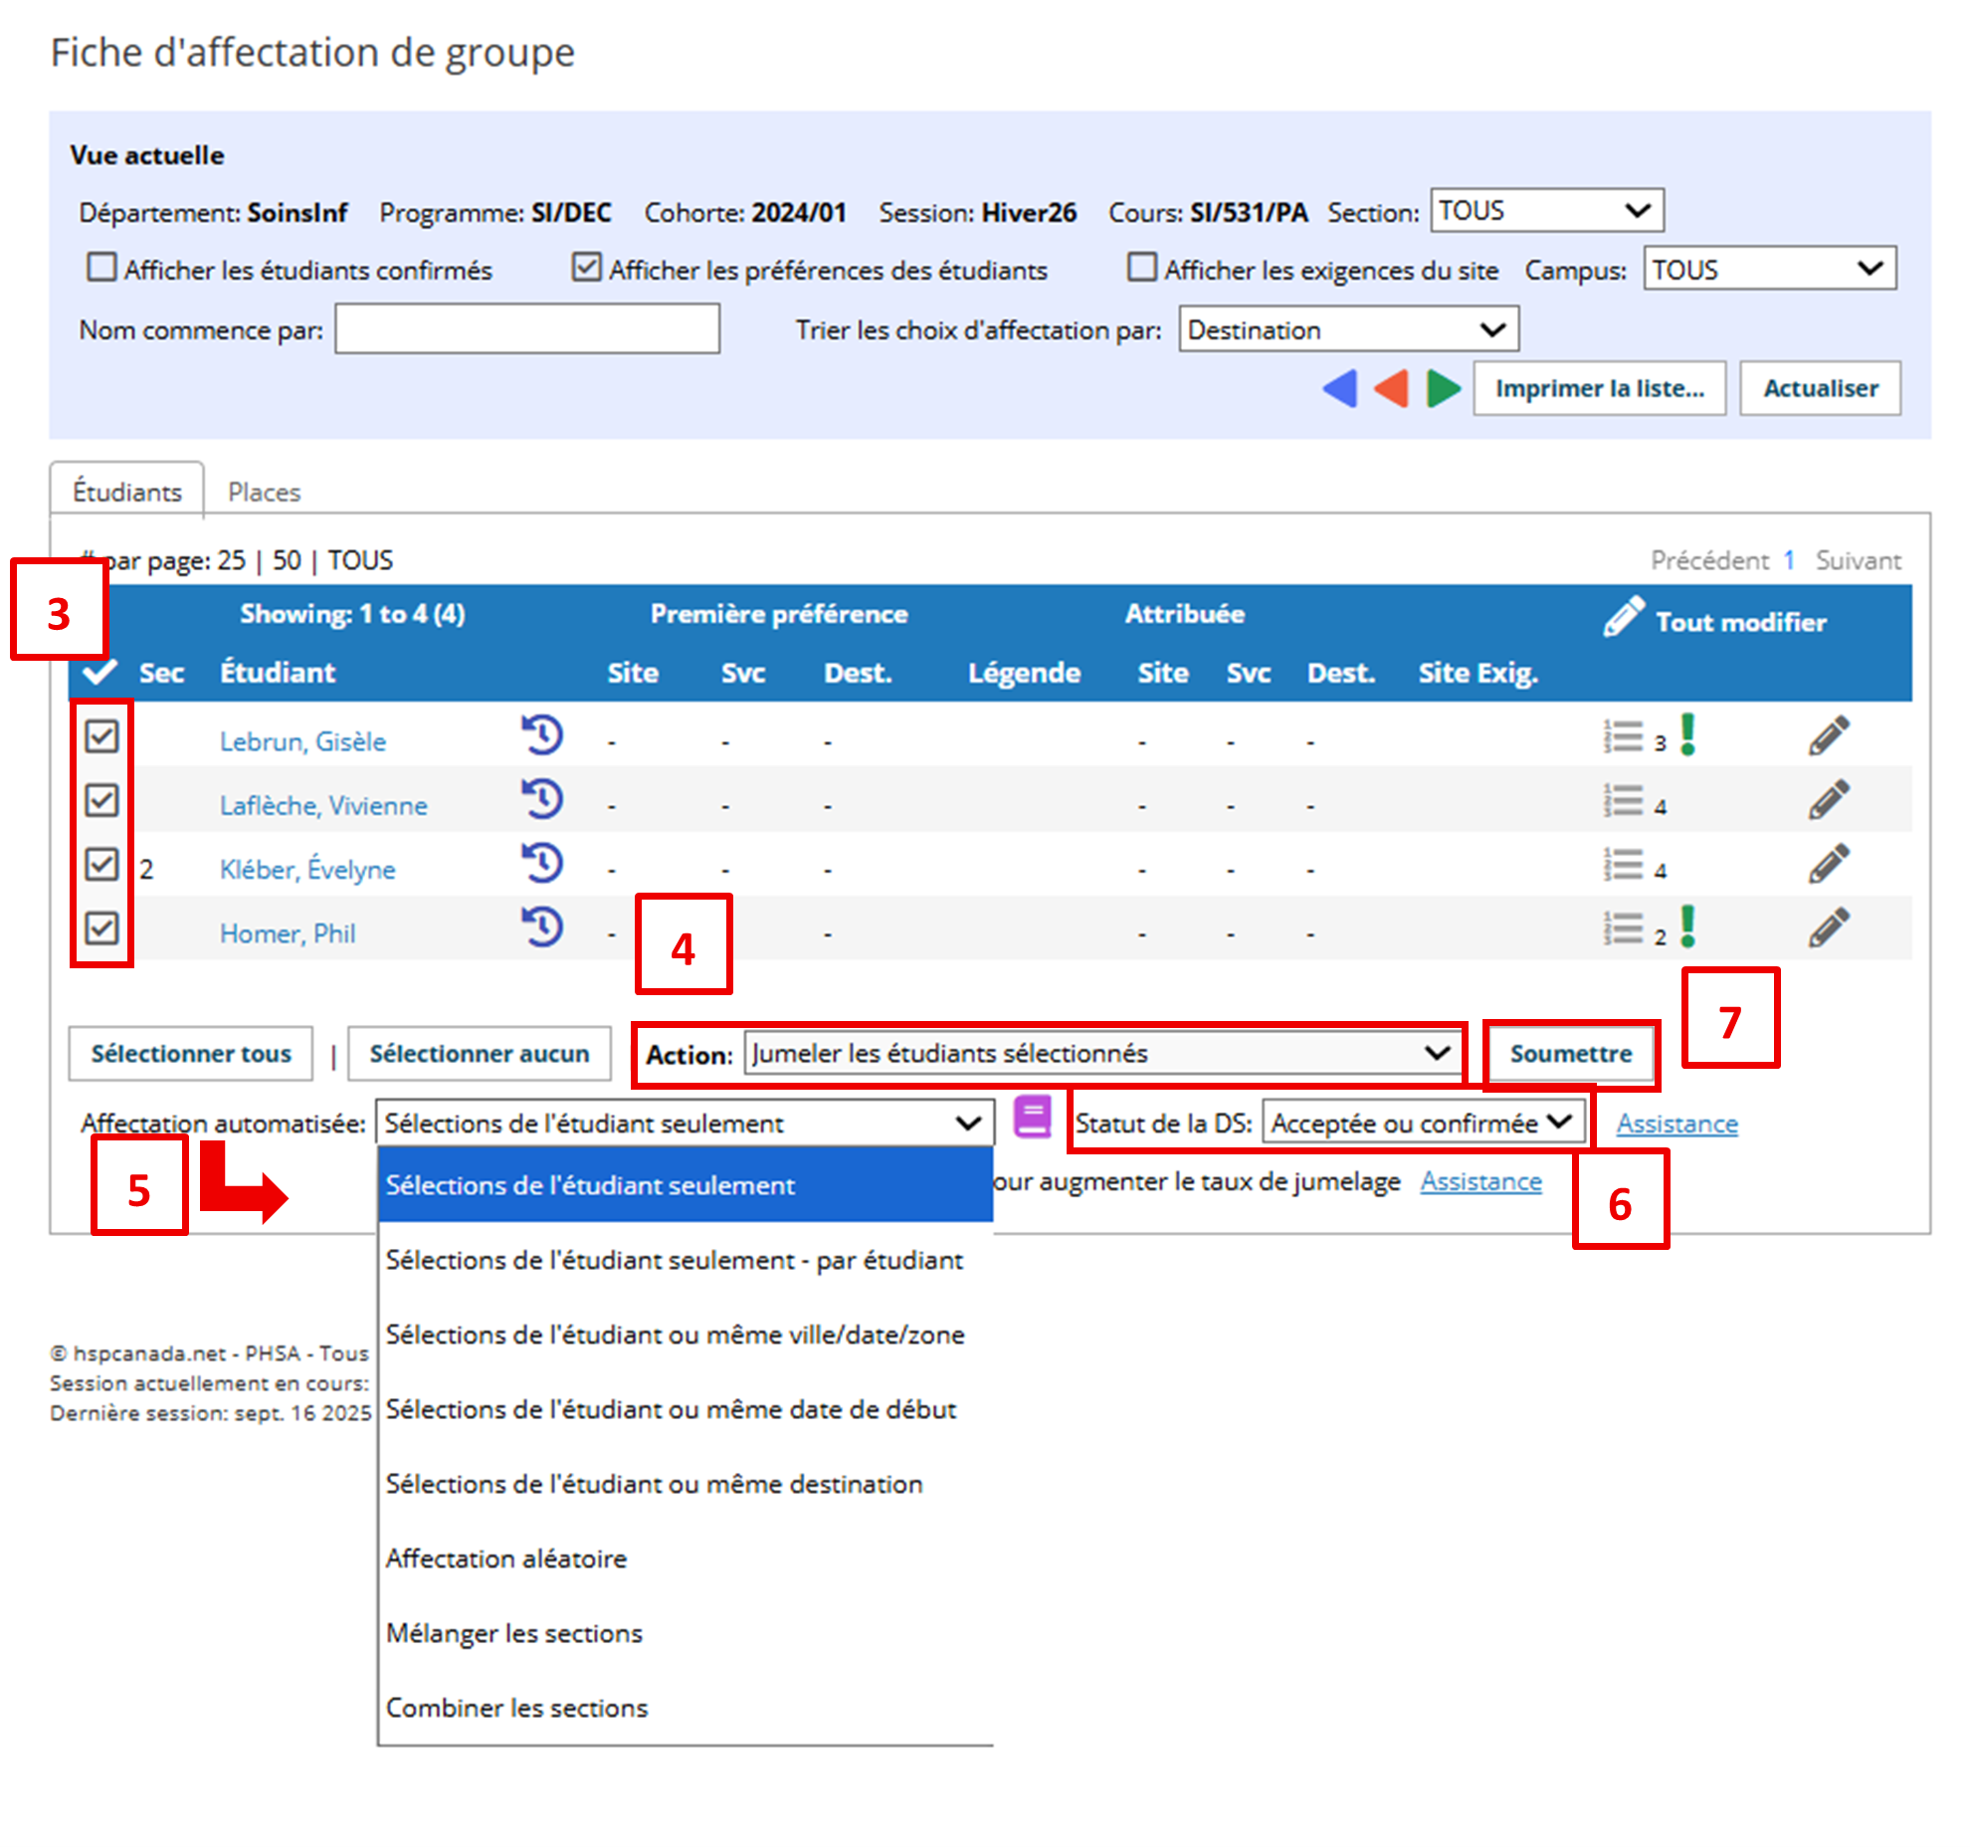
Task: Click green exclamation alert for Homer, Phil
Action: point(1687,926)
